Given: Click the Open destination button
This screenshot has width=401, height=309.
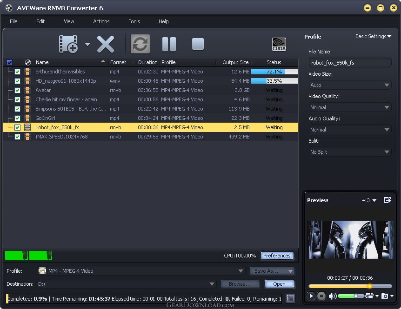Looking at the screenshot, I should click(279, 284).
